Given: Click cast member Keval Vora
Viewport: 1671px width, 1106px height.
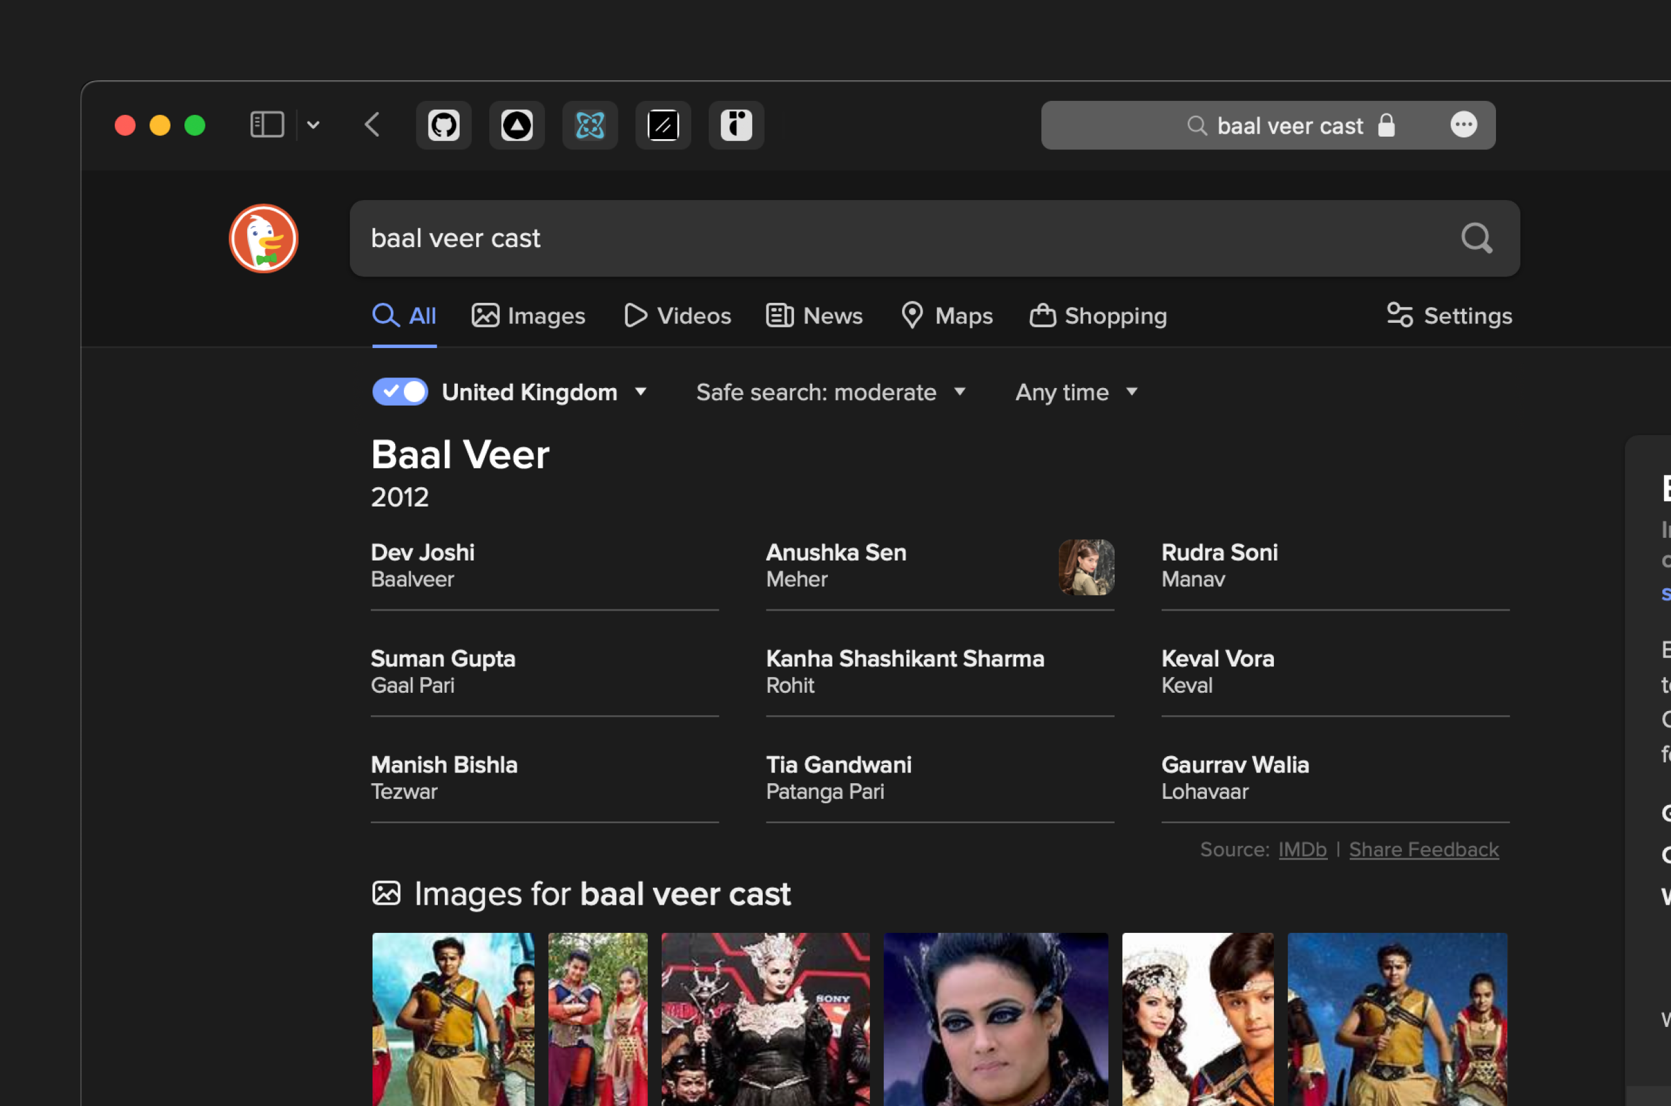Looking at the screenshot, I should click(x=1218, y=659).
